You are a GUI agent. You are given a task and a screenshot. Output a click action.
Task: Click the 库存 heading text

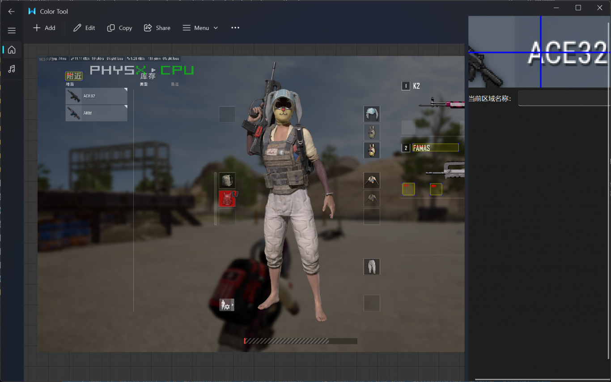click(x=148, y=76)
